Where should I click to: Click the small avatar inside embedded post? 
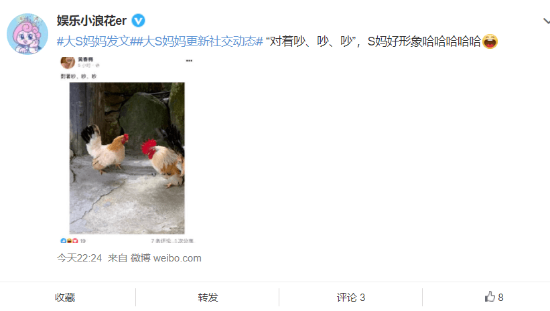click(x=68, y=62)
